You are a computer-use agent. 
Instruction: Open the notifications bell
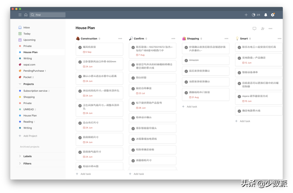[266, 15]
